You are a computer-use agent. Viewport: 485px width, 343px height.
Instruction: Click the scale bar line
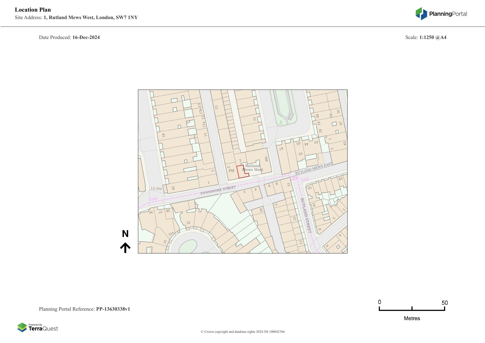point(412,310)
